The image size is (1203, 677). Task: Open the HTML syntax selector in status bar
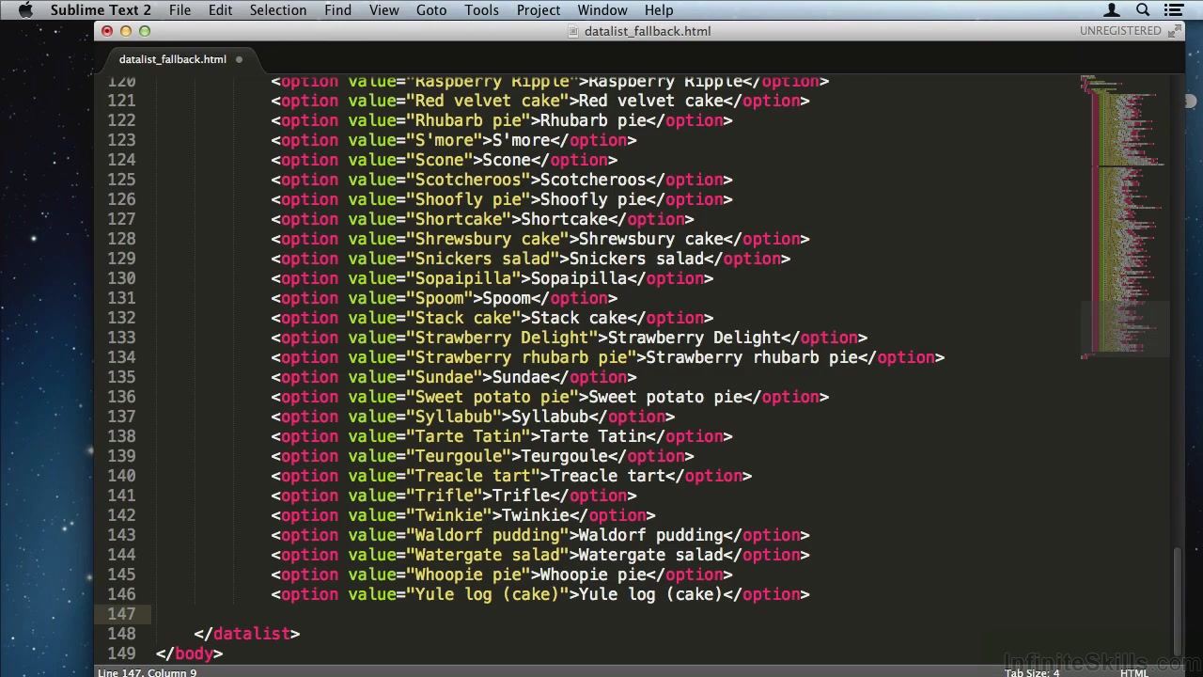point(1133,672)
